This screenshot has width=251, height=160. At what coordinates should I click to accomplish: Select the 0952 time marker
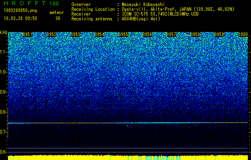(x=51, y=34)
